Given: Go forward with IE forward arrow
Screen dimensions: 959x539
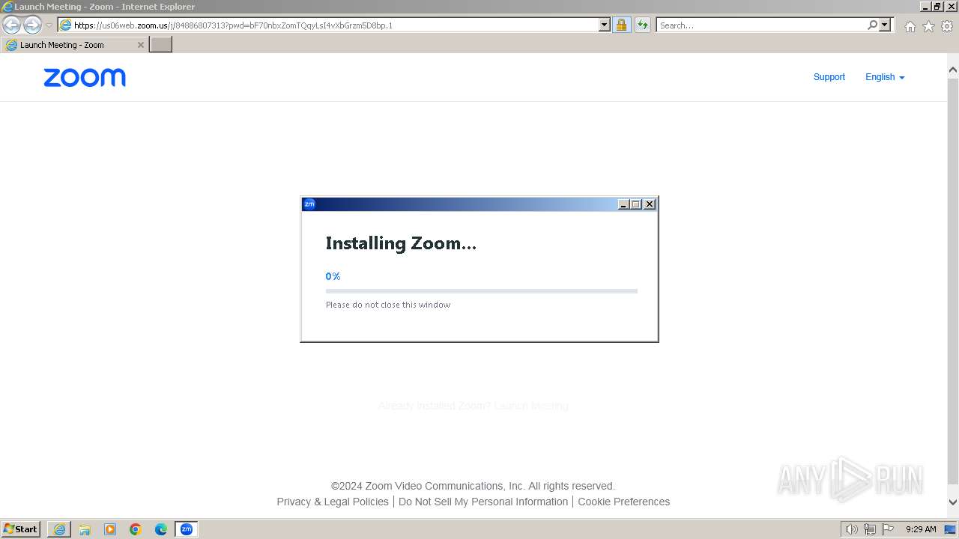Looking at the screenshot, I should point(32,25).
